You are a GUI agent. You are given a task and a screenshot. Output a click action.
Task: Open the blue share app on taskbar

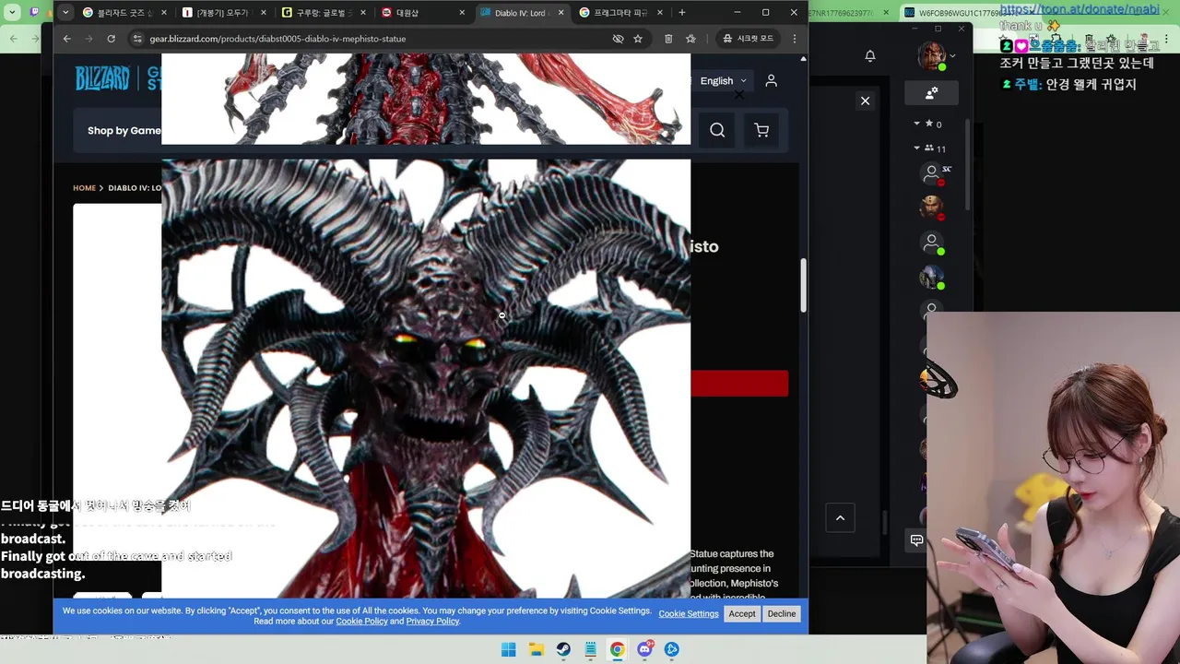point(672,649)
